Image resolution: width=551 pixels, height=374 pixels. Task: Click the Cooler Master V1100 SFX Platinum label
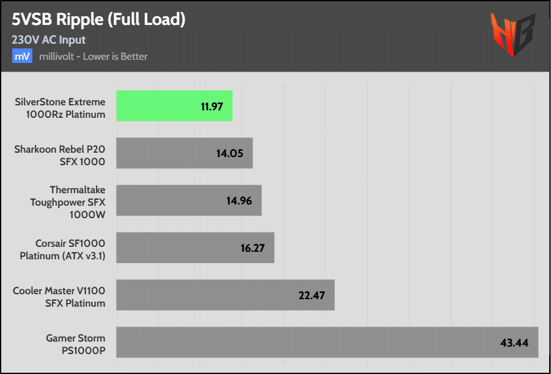pyautogui.click(x=59, y=297)
